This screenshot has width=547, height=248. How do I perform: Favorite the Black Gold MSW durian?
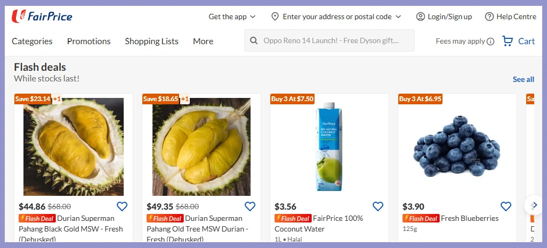[x=122, y=206]
